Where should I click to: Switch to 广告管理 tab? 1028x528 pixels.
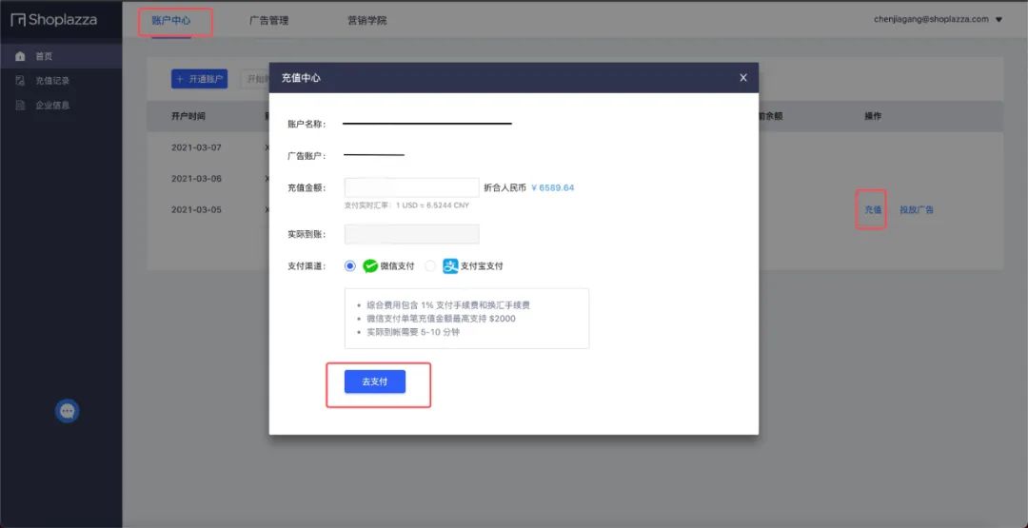tap(268, 20)
